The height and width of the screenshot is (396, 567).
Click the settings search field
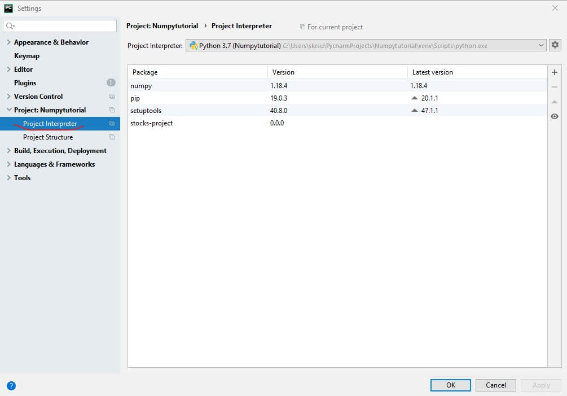point(59,25)
